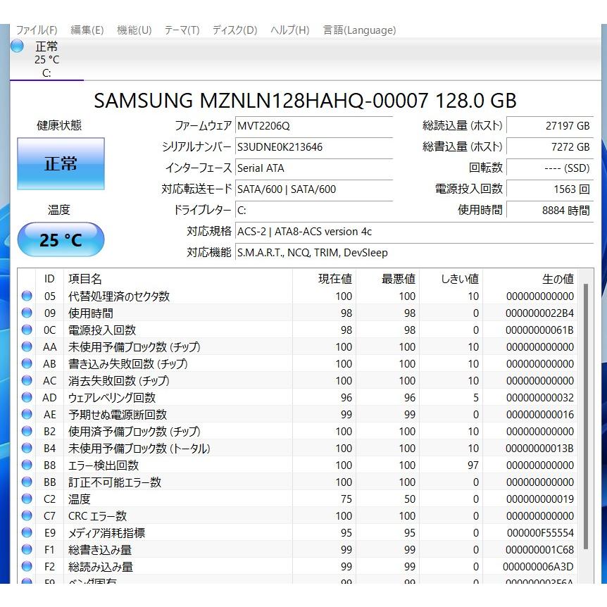Click the 生の値 column header

(530, 279)
